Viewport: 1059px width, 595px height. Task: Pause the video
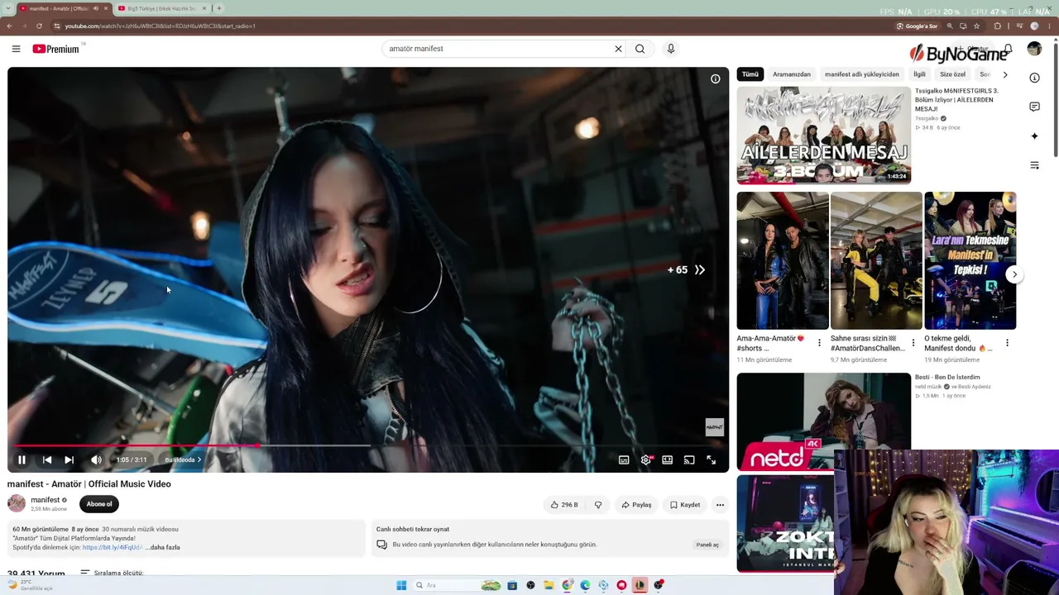point(22,460)
